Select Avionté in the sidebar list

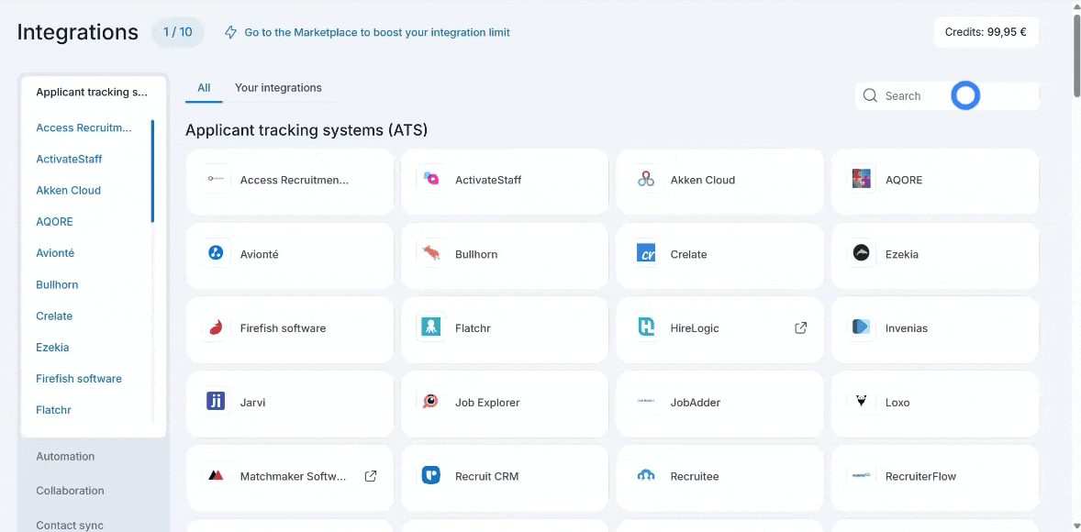pos(55,253)
